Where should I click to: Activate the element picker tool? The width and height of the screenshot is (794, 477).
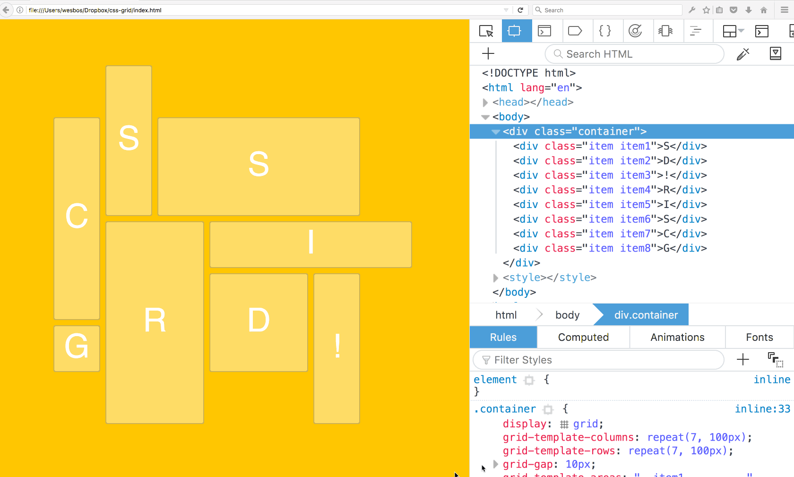(486, 31)
